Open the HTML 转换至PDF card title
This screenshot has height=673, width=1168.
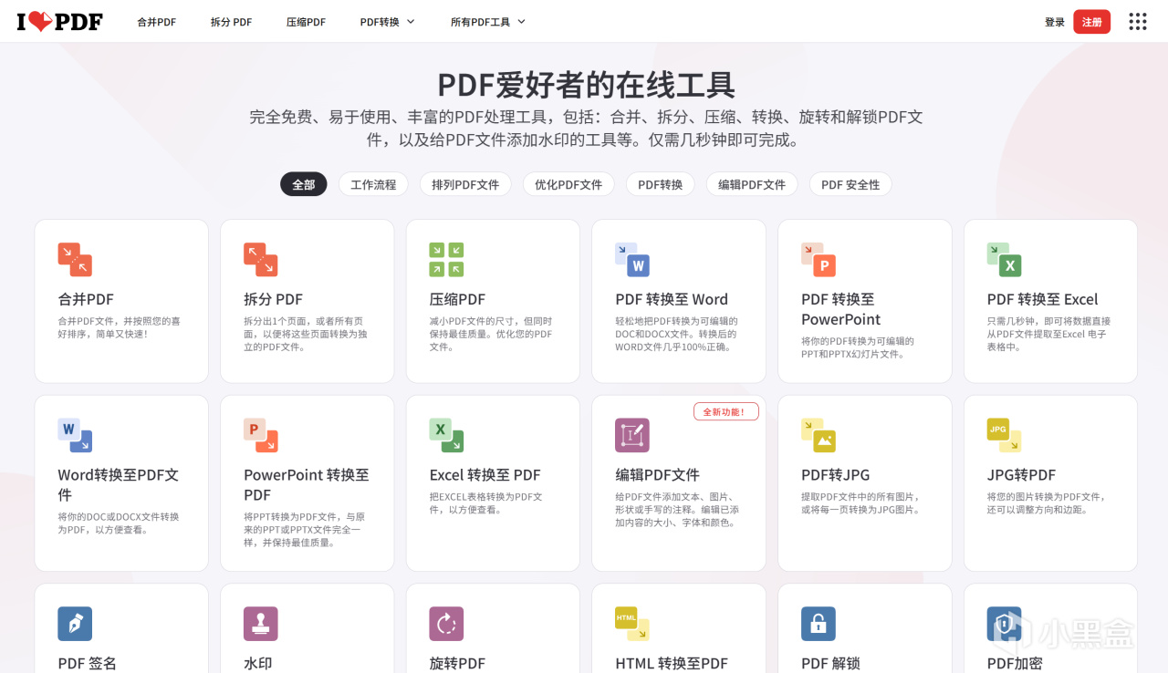672,664
